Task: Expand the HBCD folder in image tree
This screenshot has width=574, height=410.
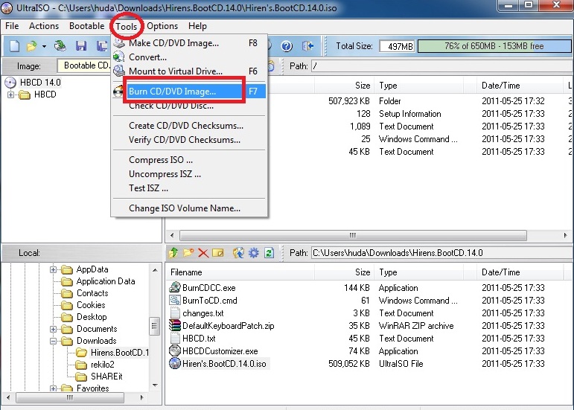Action: tap(10, 95)
